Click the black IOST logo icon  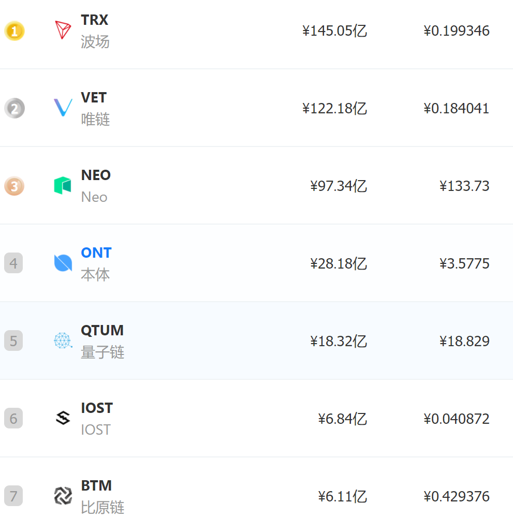pos(63,418)
